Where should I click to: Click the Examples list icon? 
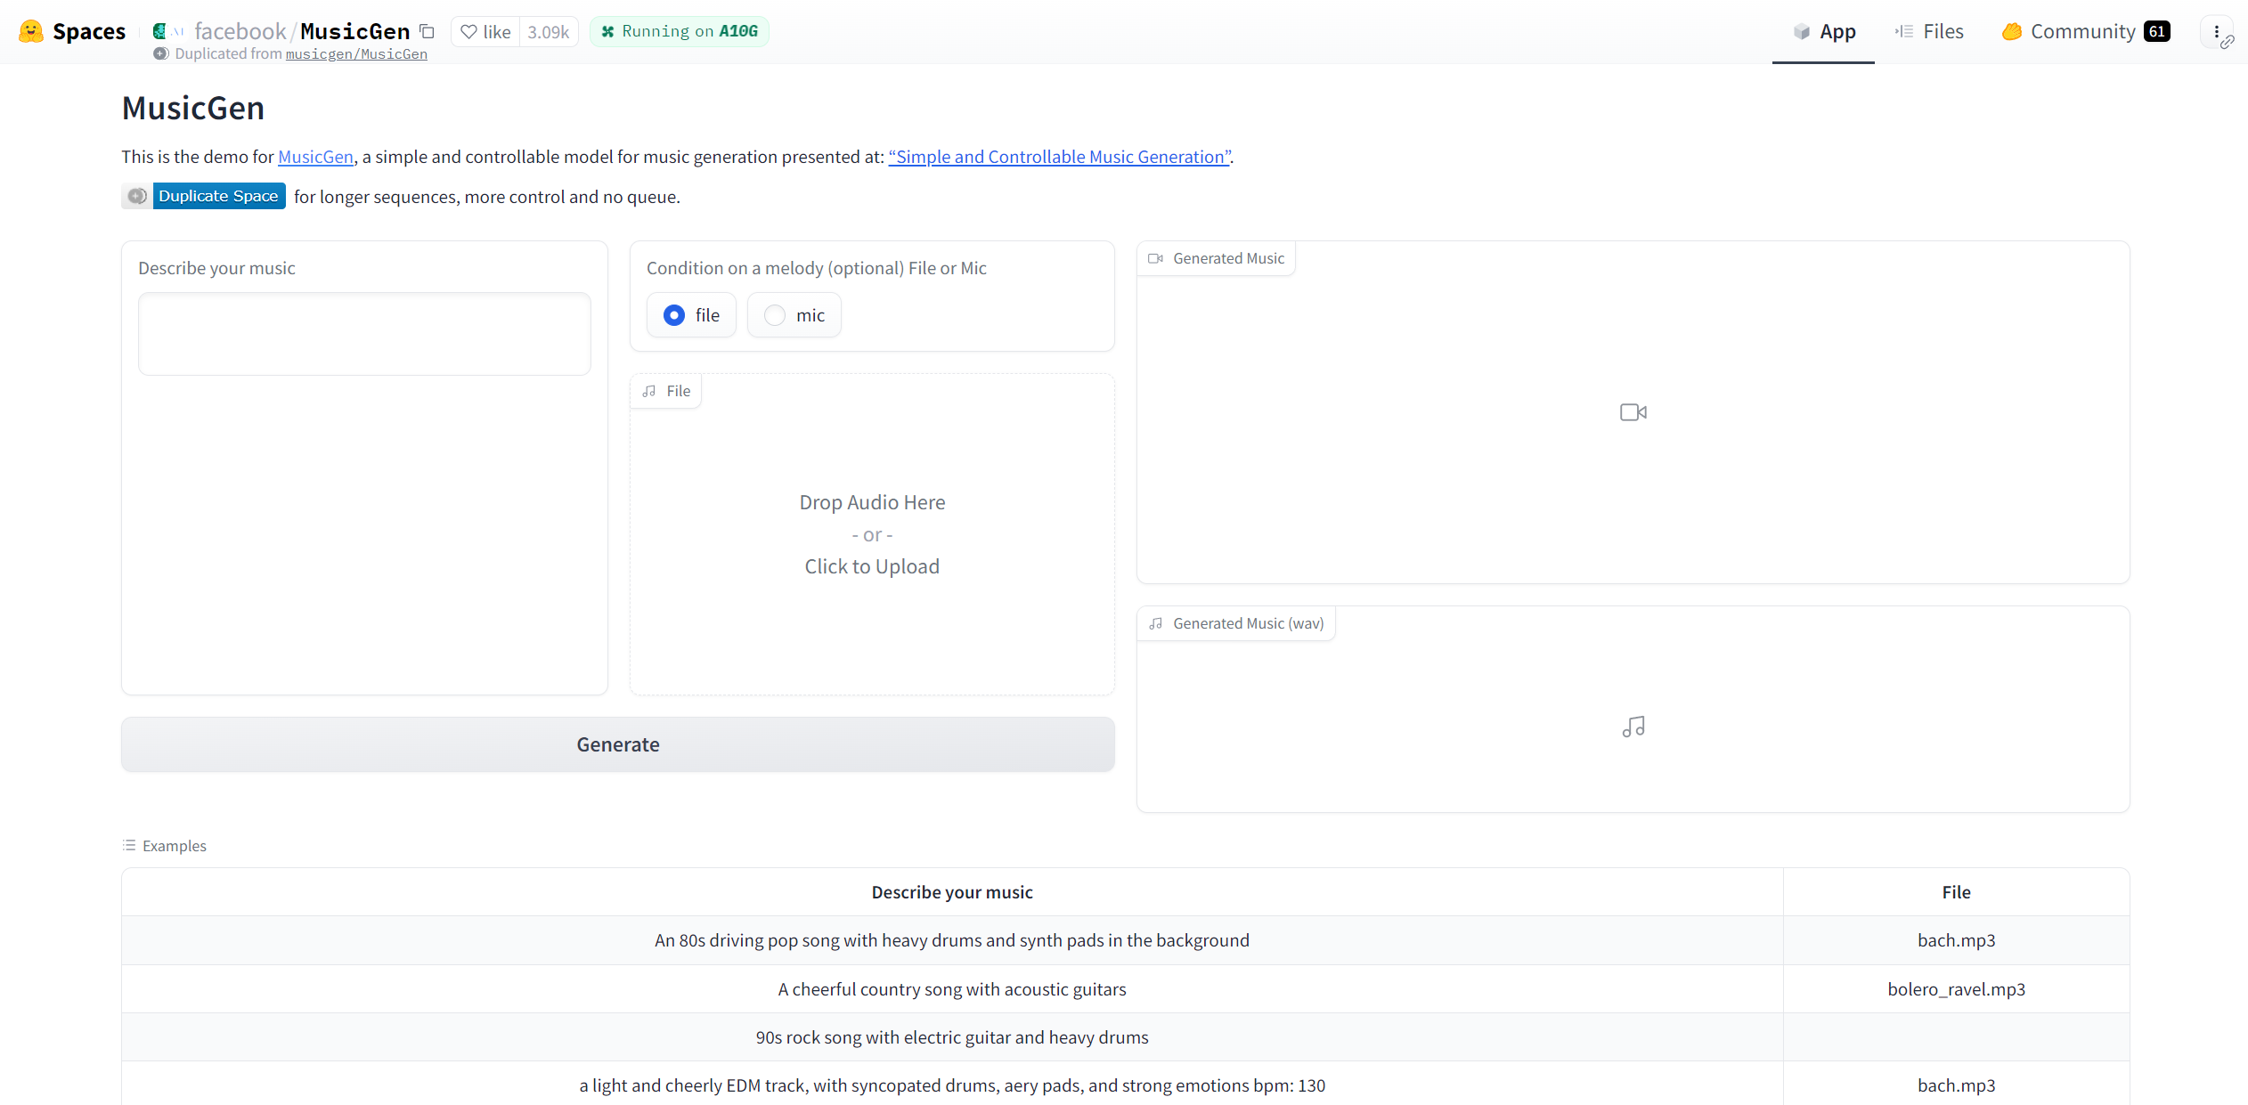click(129, 845)
